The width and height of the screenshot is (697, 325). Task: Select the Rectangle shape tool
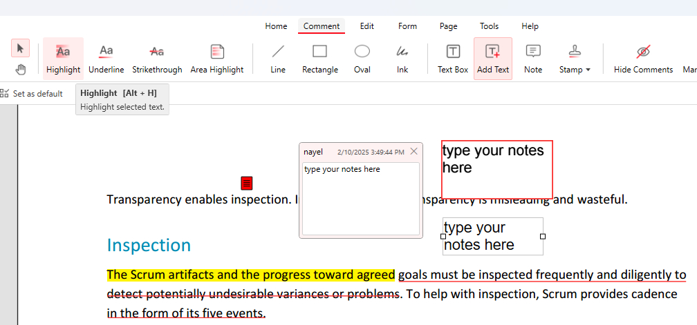click(319, 58)
